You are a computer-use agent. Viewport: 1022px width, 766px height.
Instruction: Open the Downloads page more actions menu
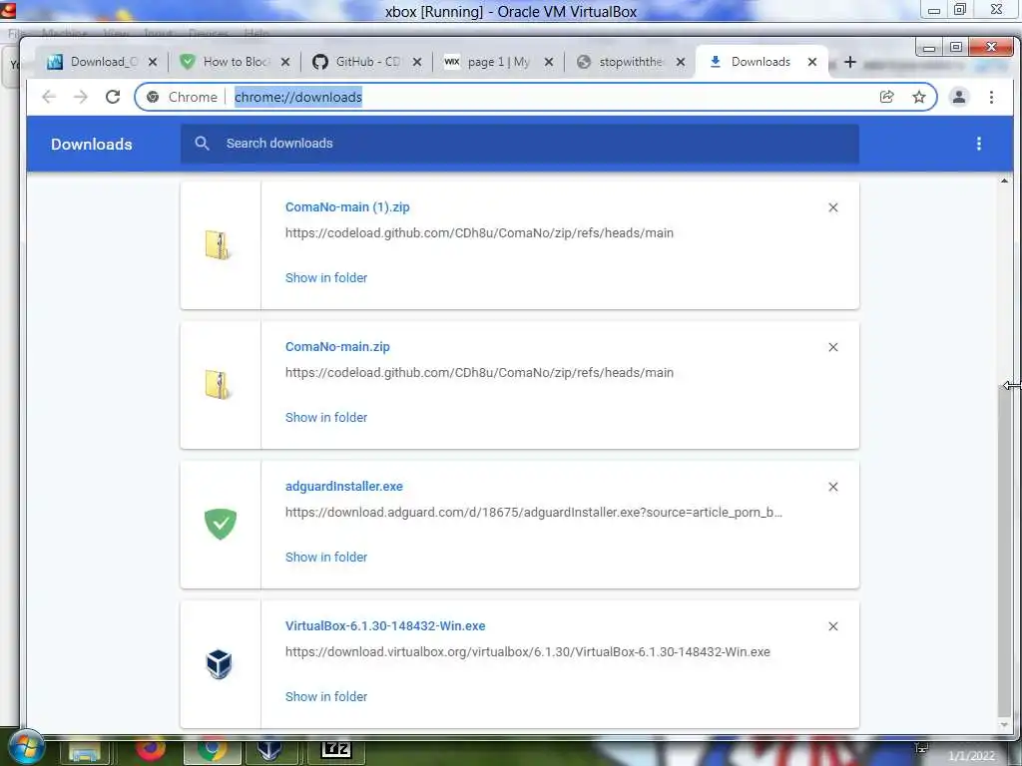978,144
